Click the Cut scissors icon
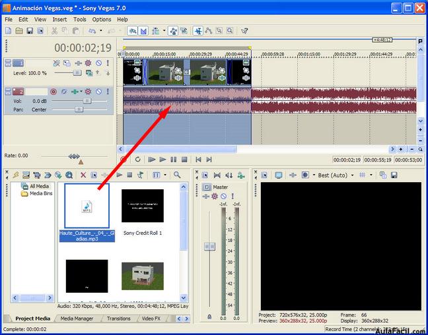This screenshot has width=428, height=335. 55,31
